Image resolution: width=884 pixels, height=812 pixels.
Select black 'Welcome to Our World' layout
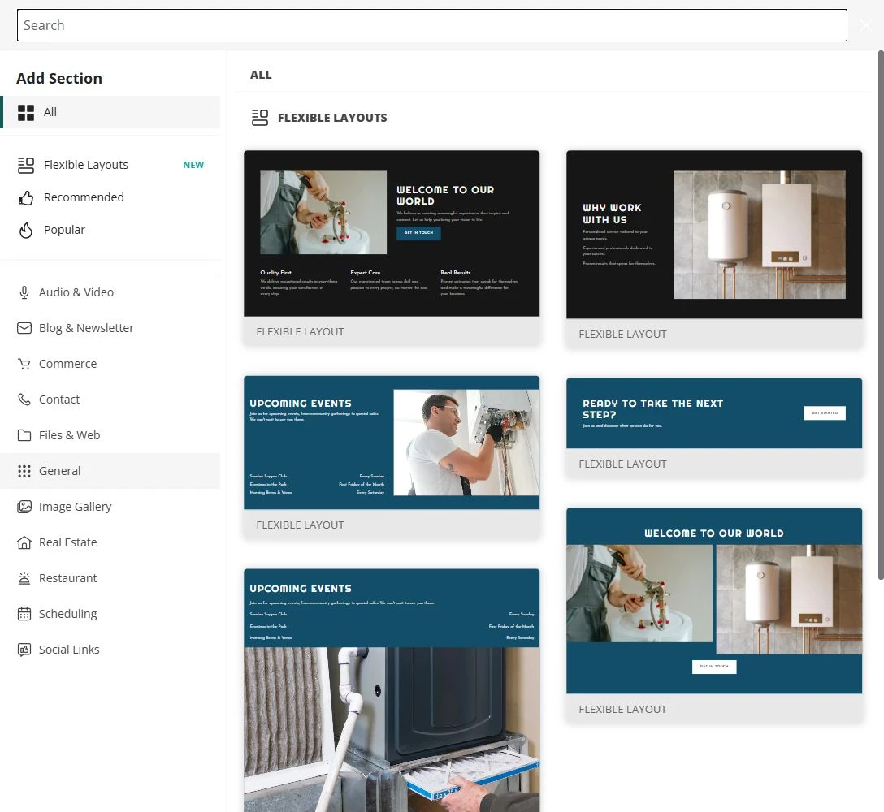tap(392, 233)
